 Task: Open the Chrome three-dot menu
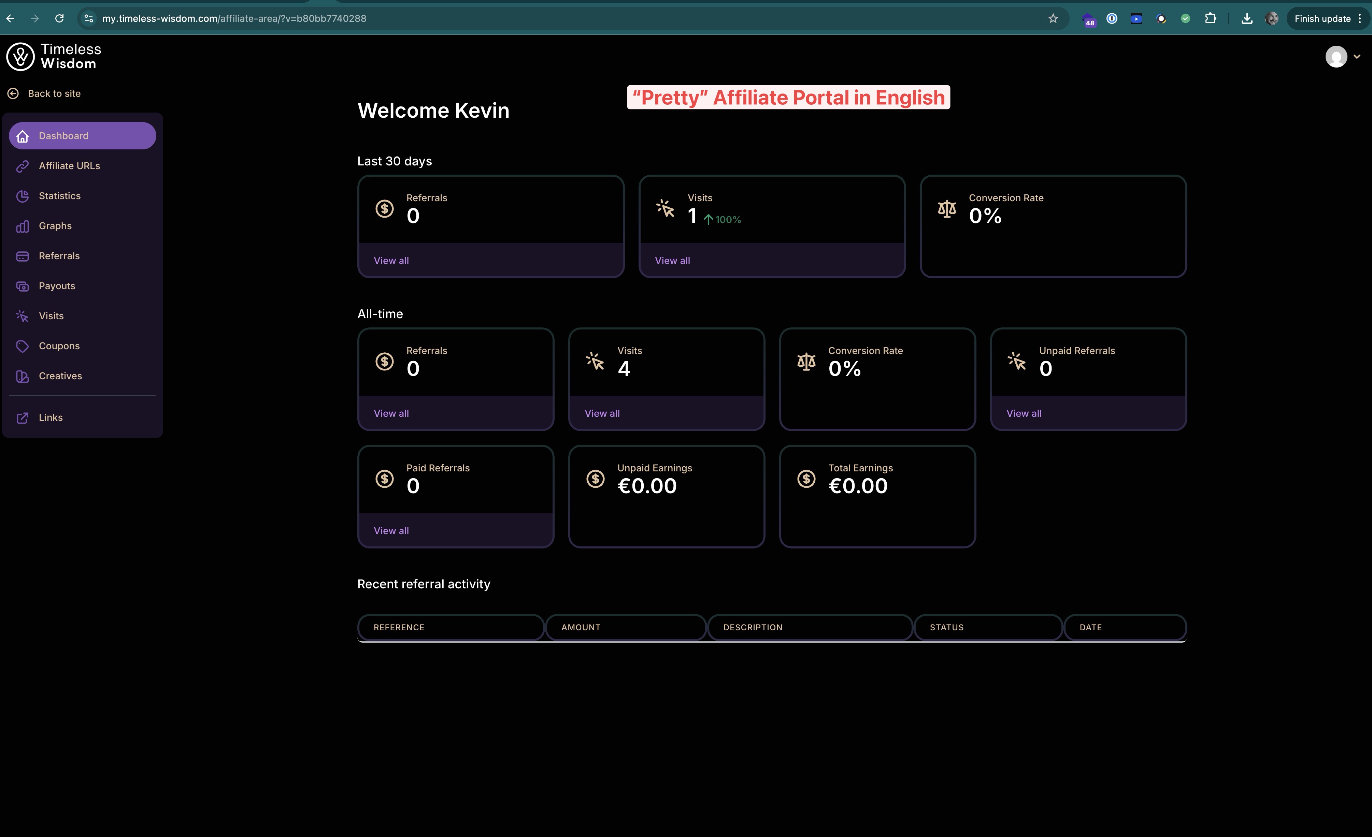(1359, 18)
